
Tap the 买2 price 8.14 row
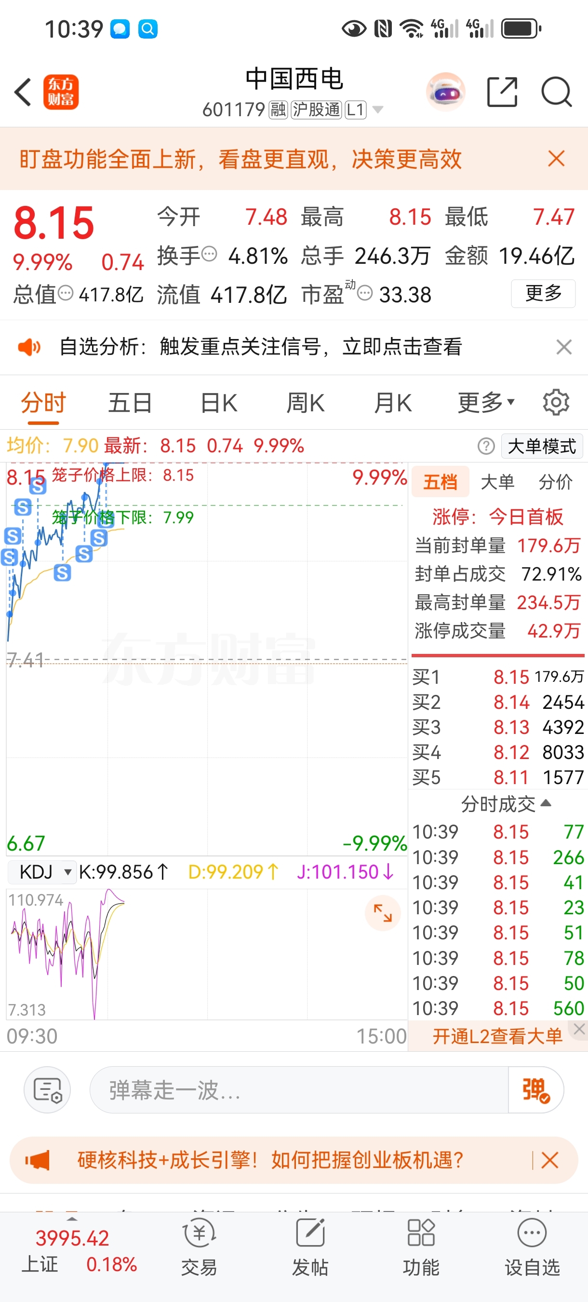tap(498, 702)
